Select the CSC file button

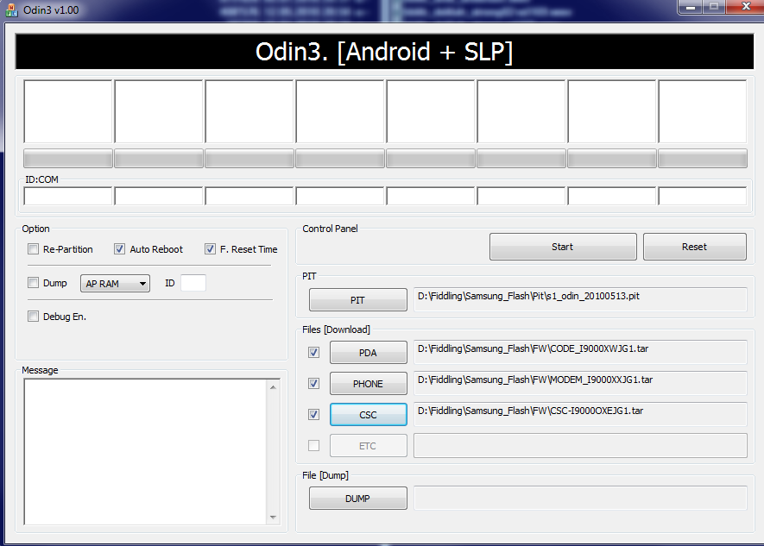click(x=368, y=415)
